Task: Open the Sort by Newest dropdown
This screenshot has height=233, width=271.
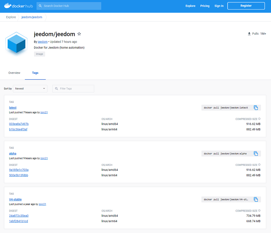Action: pos(30,89)
